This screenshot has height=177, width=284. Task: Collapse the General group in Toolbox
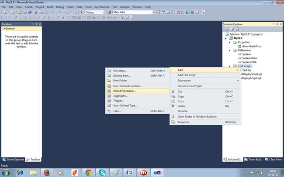coord(4,29)
